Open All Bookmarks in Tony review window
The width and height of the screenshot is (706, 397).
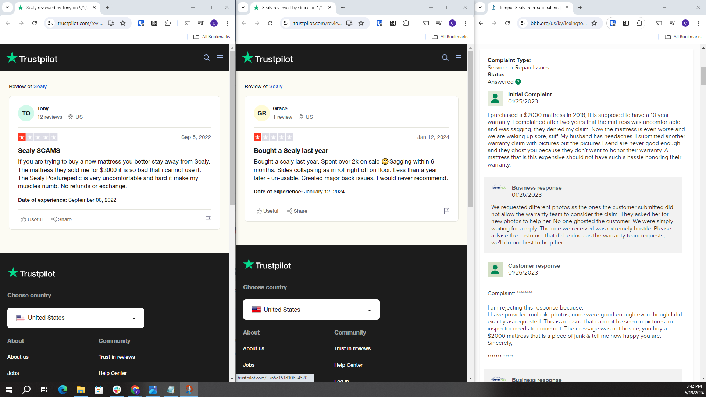[212, 37]
